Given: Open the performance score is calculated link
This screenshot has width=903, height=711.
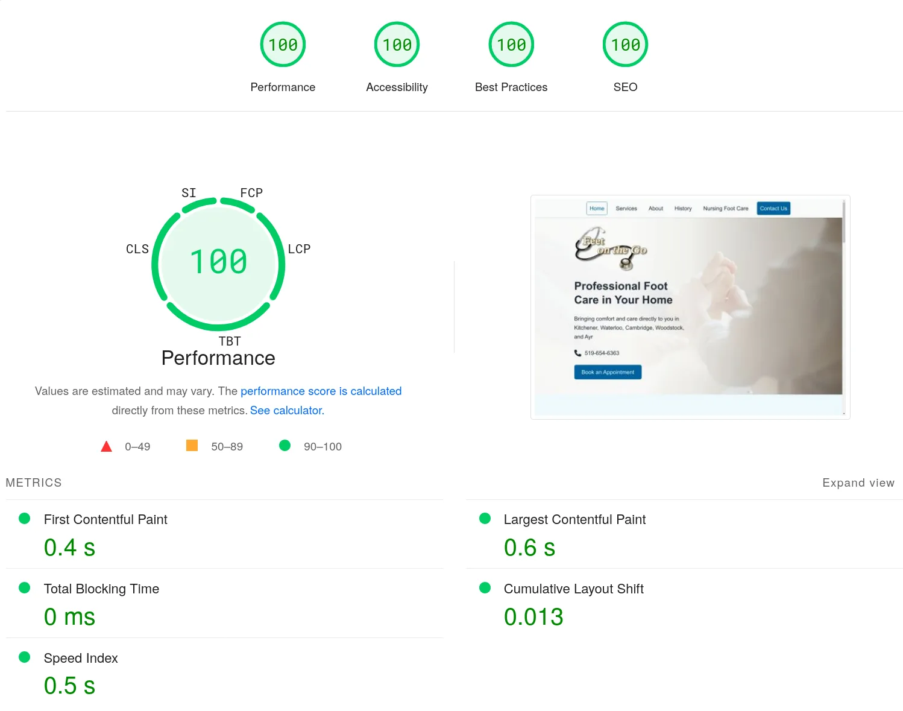Looking at the screenshot, I should click(321, 391).
